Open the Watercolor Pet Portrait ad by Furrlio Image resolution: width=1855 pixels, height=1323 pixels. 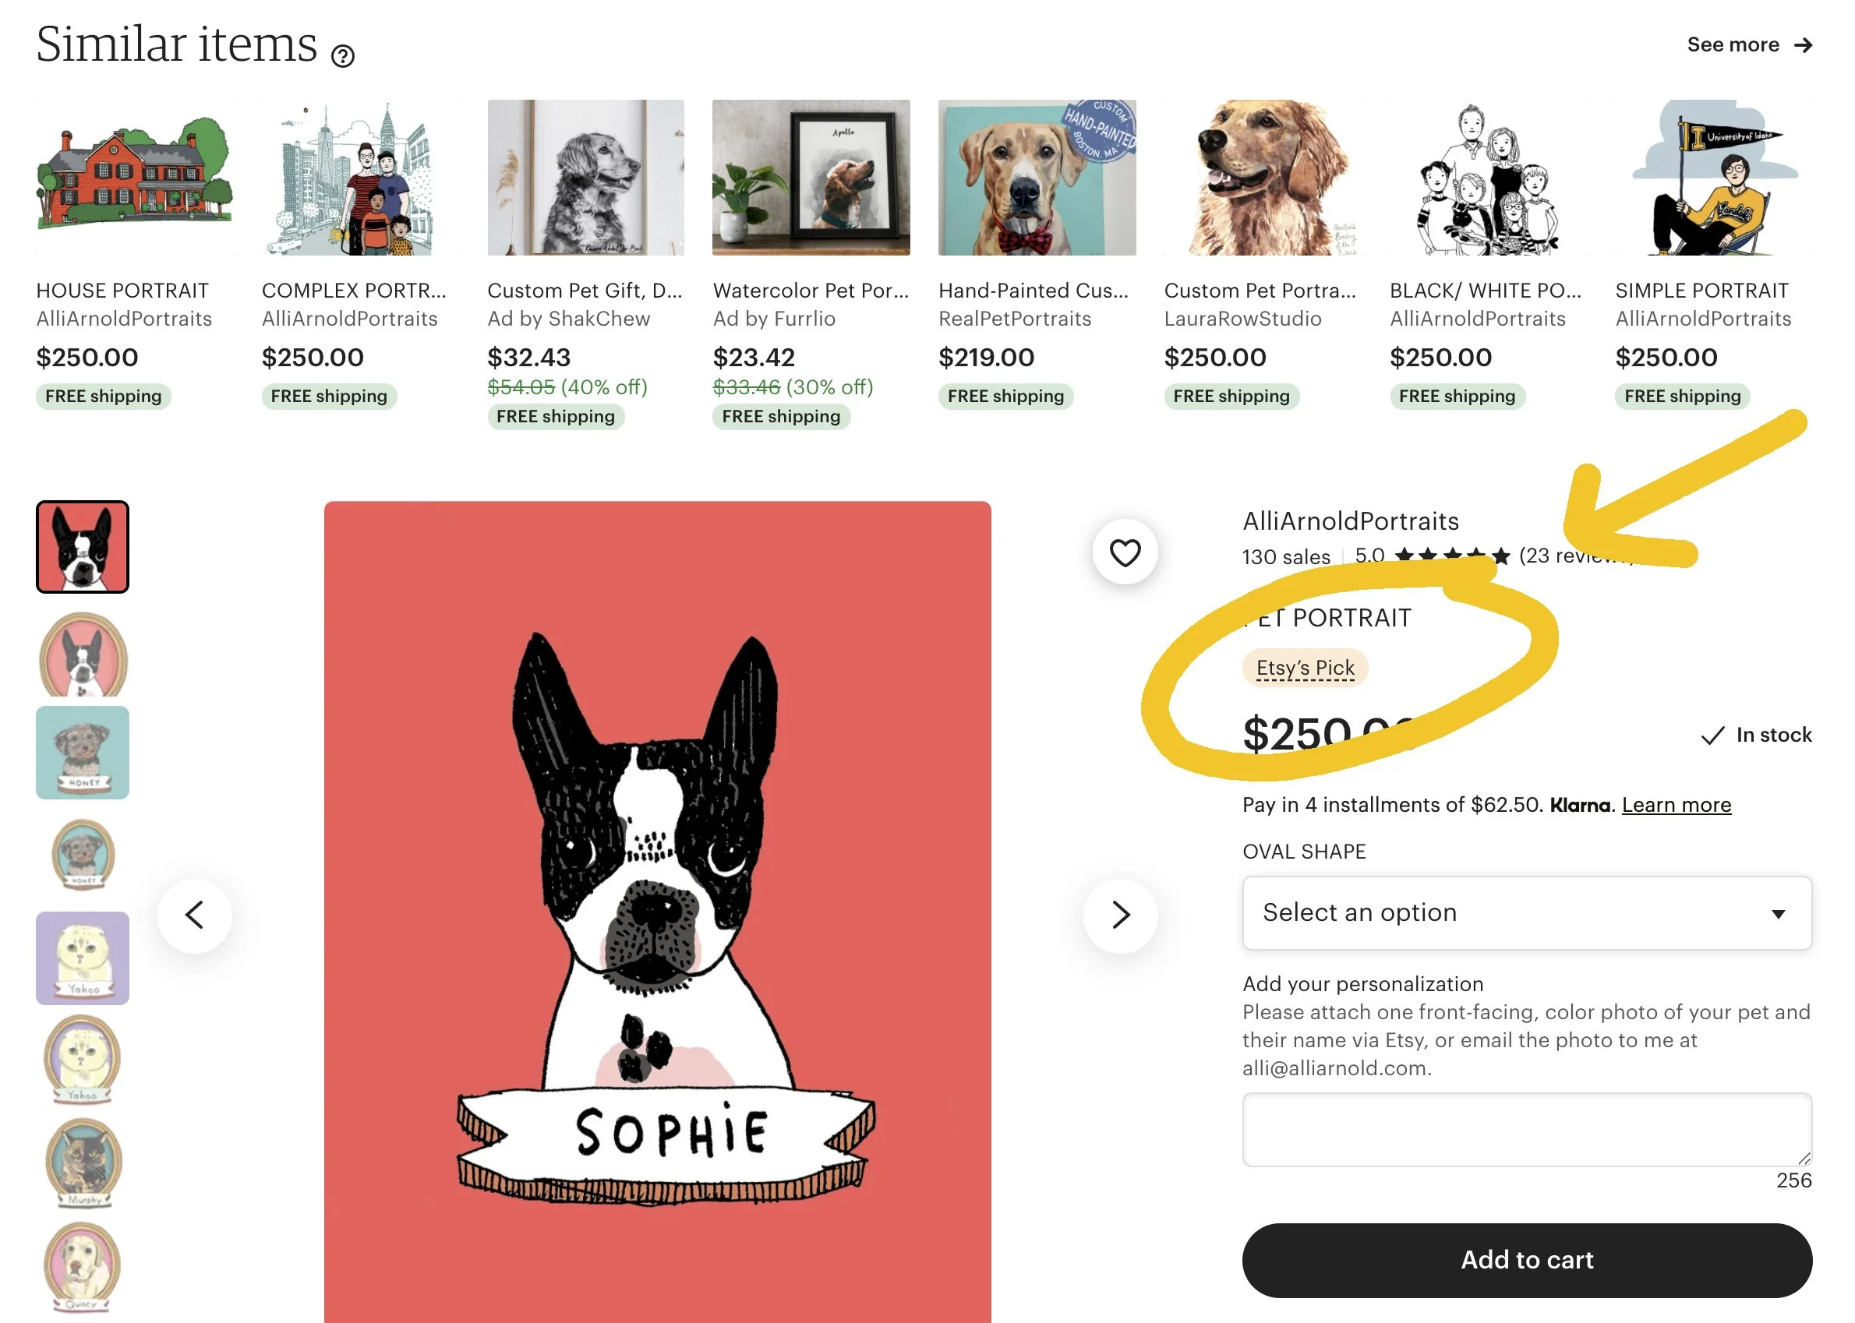point(810,178)
